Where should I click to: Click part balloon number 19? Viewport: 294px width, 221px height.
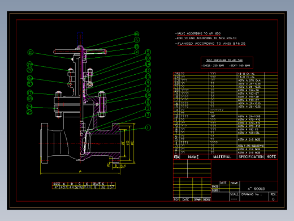[x=30, y=65]
